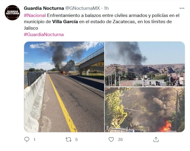Click the share upload icon
This screenshot has height=151, width=190.
click(156, 140)
